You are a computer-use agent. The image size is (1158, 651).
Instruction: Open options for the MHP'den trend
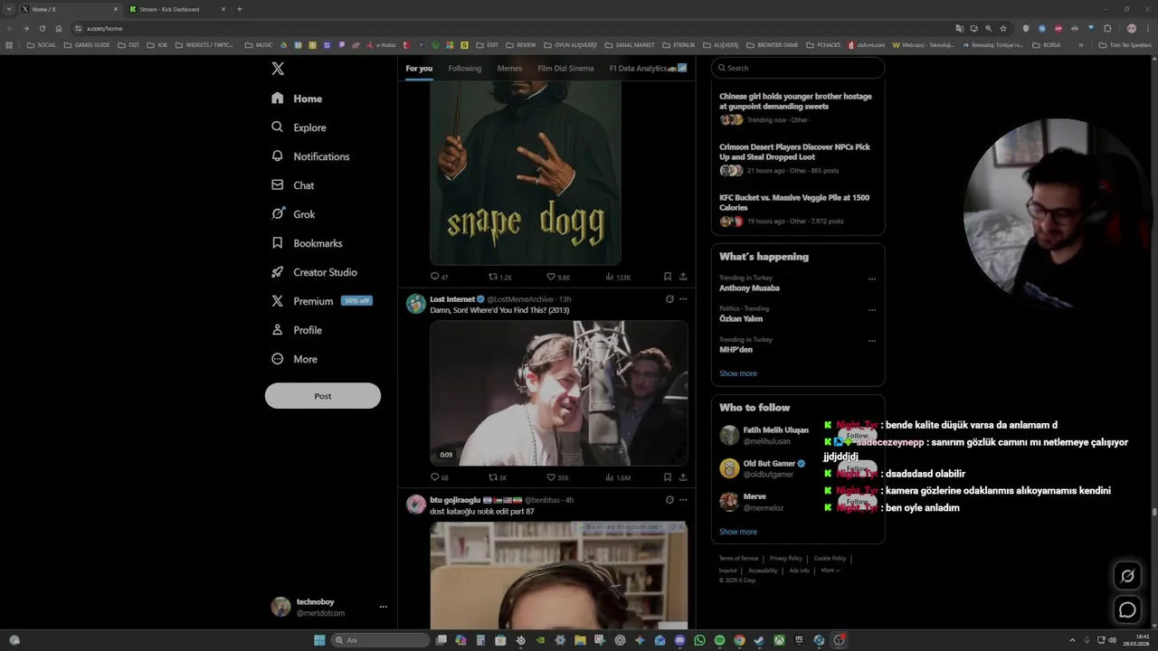click(x=872, y=341)
